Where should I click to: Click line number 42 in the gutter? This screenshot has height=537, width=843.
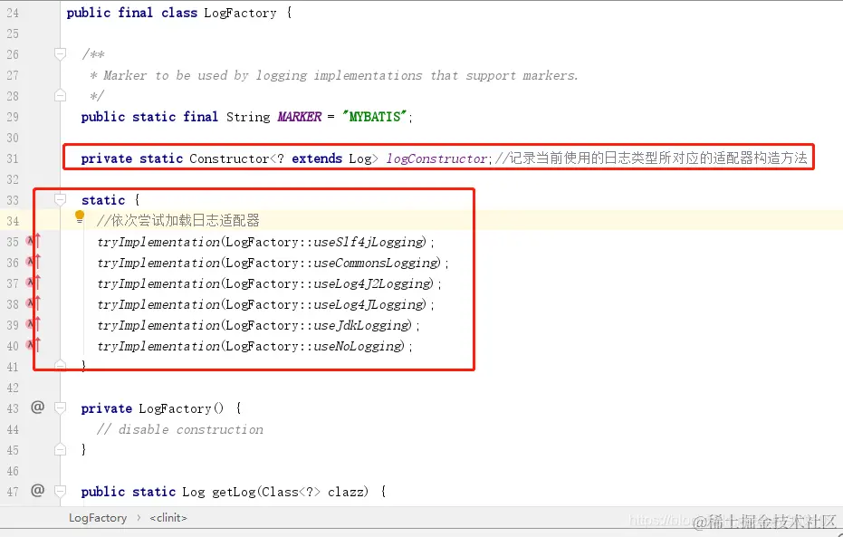(x=13, y=388)
